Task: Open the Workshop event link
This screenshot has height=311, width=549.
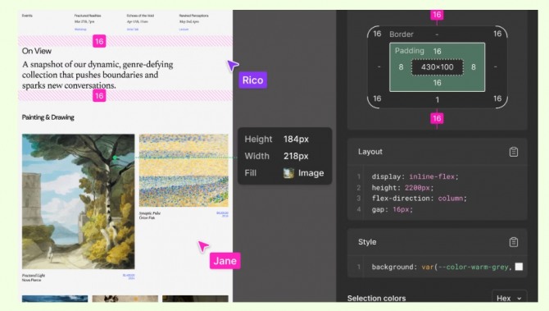Action: click(80, 30)
